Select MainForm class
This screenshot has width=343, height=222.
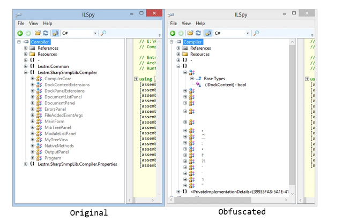pyautogui.click(x=55, y=121)
